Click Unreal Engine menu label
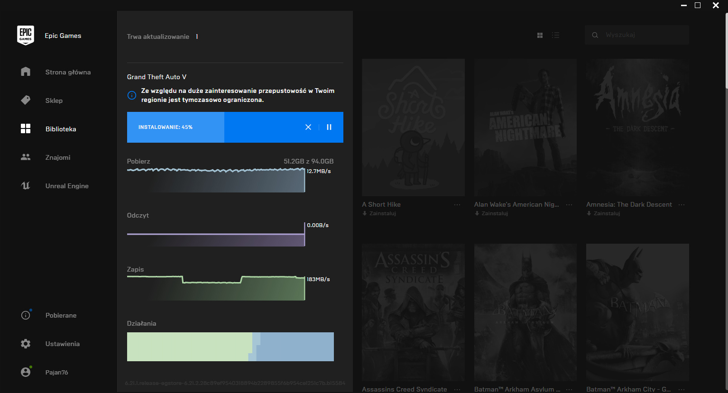Image resolution: width=728 pixels, height=393 pixels. 67,186
